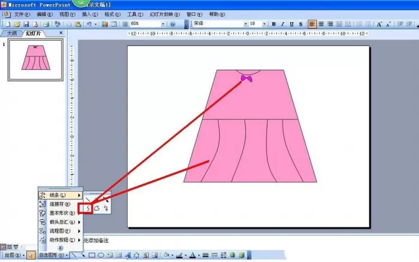Select the Scribble tool in lines submenu
This screenshot has width=419, height=262.
pos(106,208)
